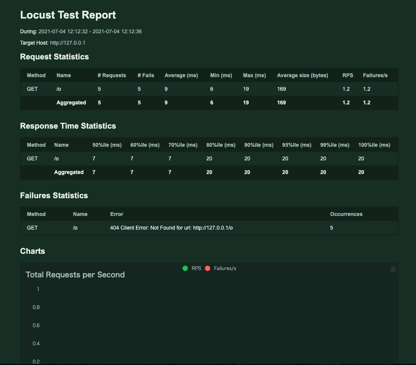
Task: Click the Max value 19 in GET /o row
Action: (x=246, y=89)
